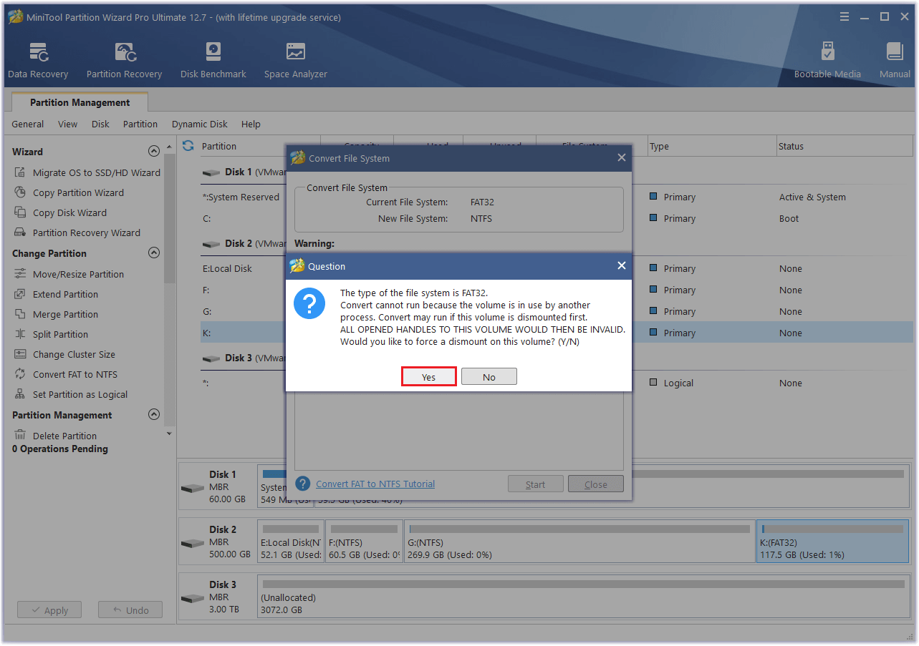Open the Data Recovery tool

38,61
